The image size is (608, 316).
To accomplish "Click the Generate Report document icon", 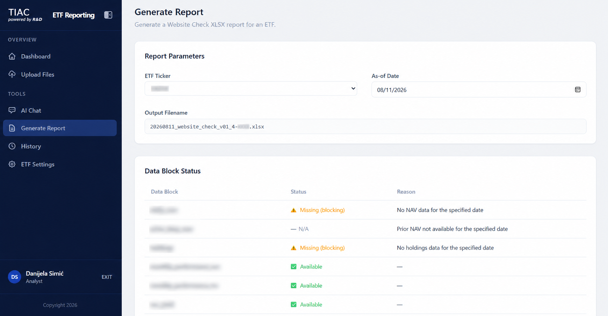I will (x=12, y=128).
